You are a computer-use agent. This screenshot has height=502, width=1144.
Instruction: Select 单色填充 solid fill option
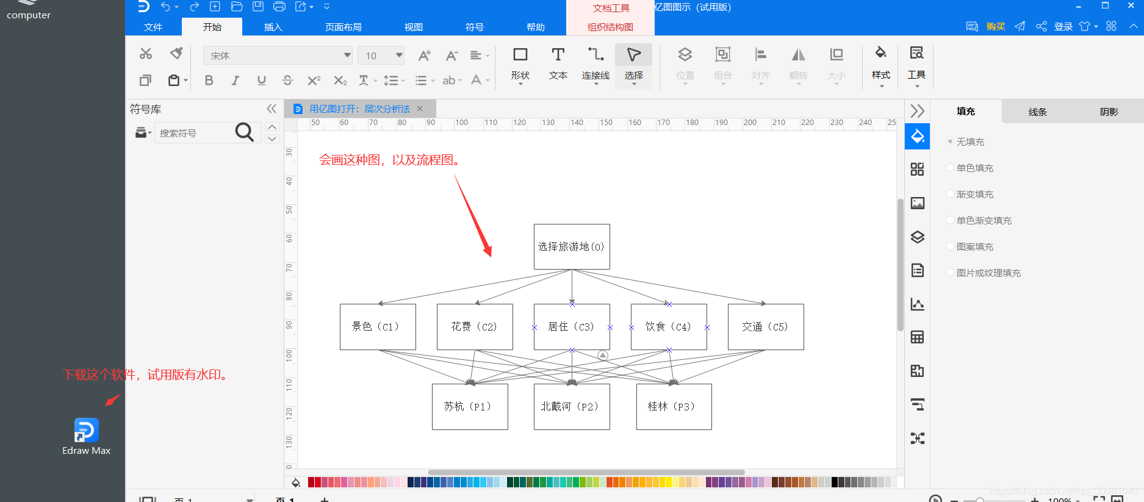[970, 168]
